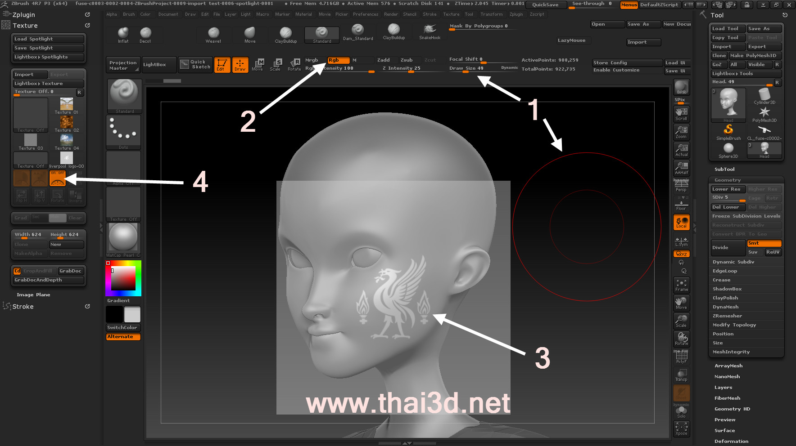Expand the SubTool panel
Viewport: 796px width, 446px height.
pos(724,169)
